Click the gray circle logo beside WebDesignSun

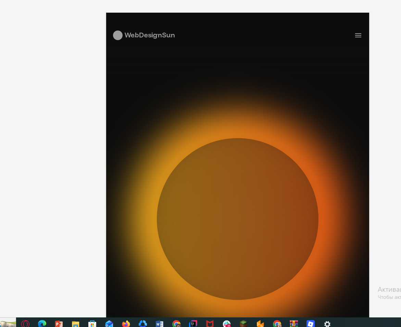[x=118, y=35]
